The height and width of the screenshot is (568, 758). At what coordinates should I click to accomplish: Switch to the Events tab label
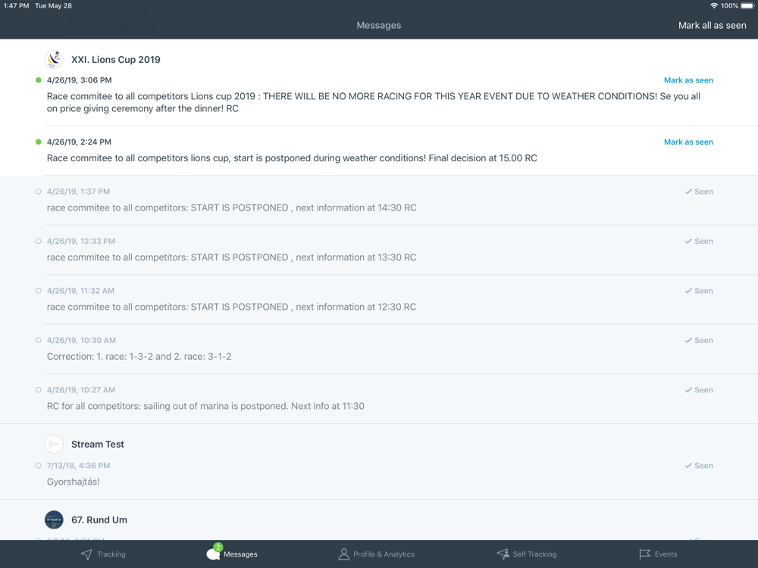[x=666, y=554]
